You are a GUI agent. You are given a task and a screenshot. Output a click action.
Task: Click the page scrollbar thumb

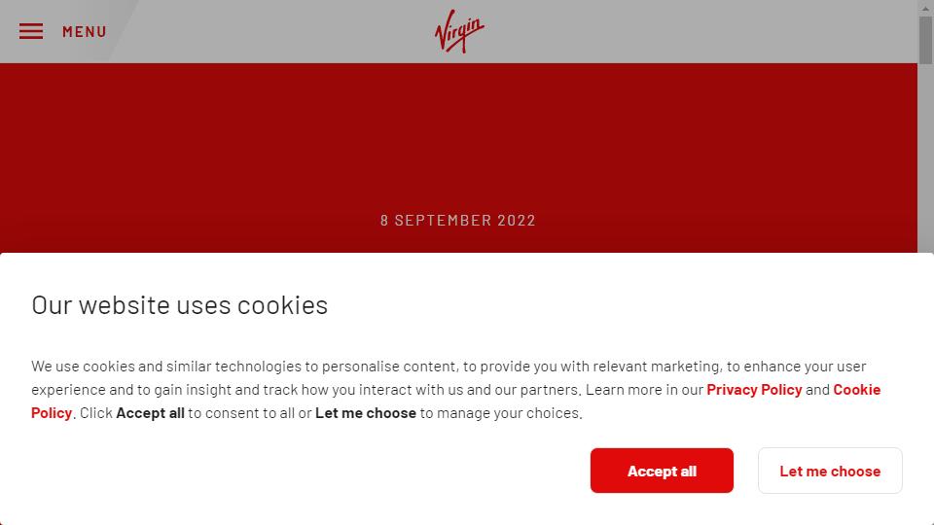[x=925, y=39]
